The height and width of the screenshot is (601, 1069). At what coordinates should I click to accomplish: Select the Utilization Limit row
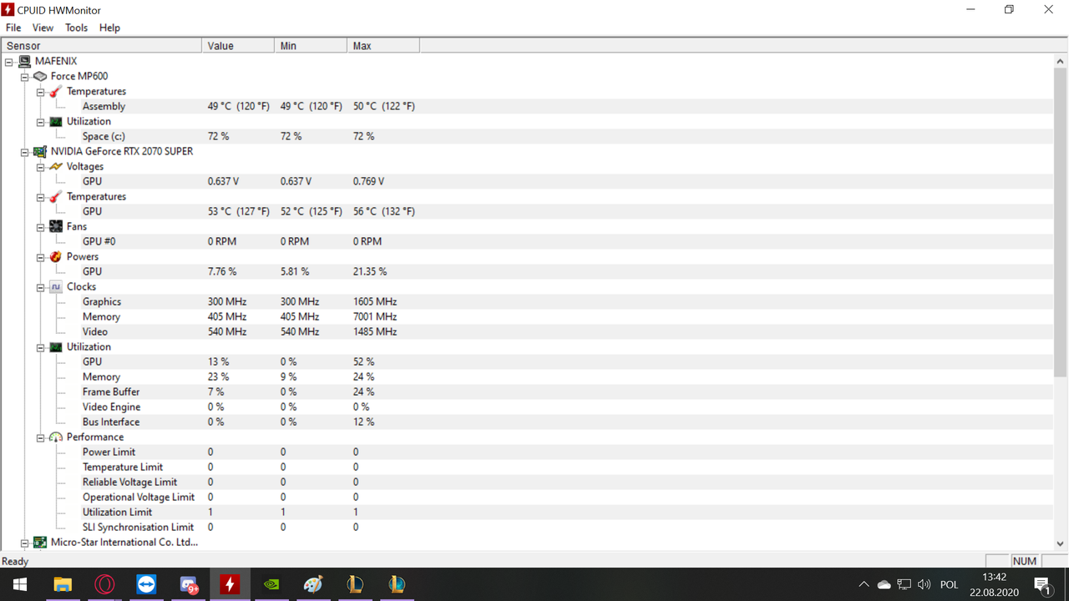[x=527, y=512]
